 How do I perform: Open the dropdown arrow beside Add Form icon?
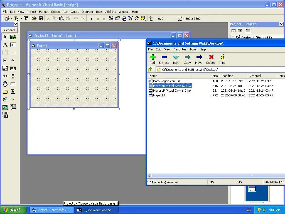click(x=21, y=19)
